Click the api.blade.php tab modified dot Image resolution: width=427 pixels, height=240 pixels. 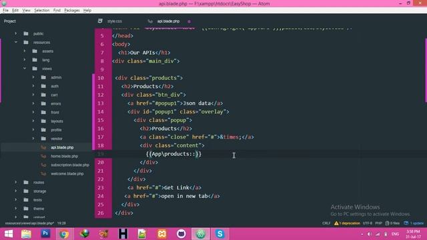(189, 21)
